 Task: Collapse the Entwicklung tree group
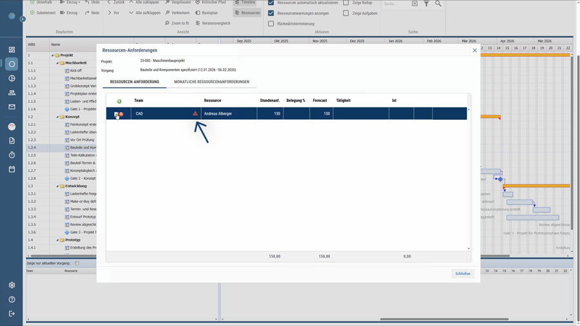[x=57, y=186]
